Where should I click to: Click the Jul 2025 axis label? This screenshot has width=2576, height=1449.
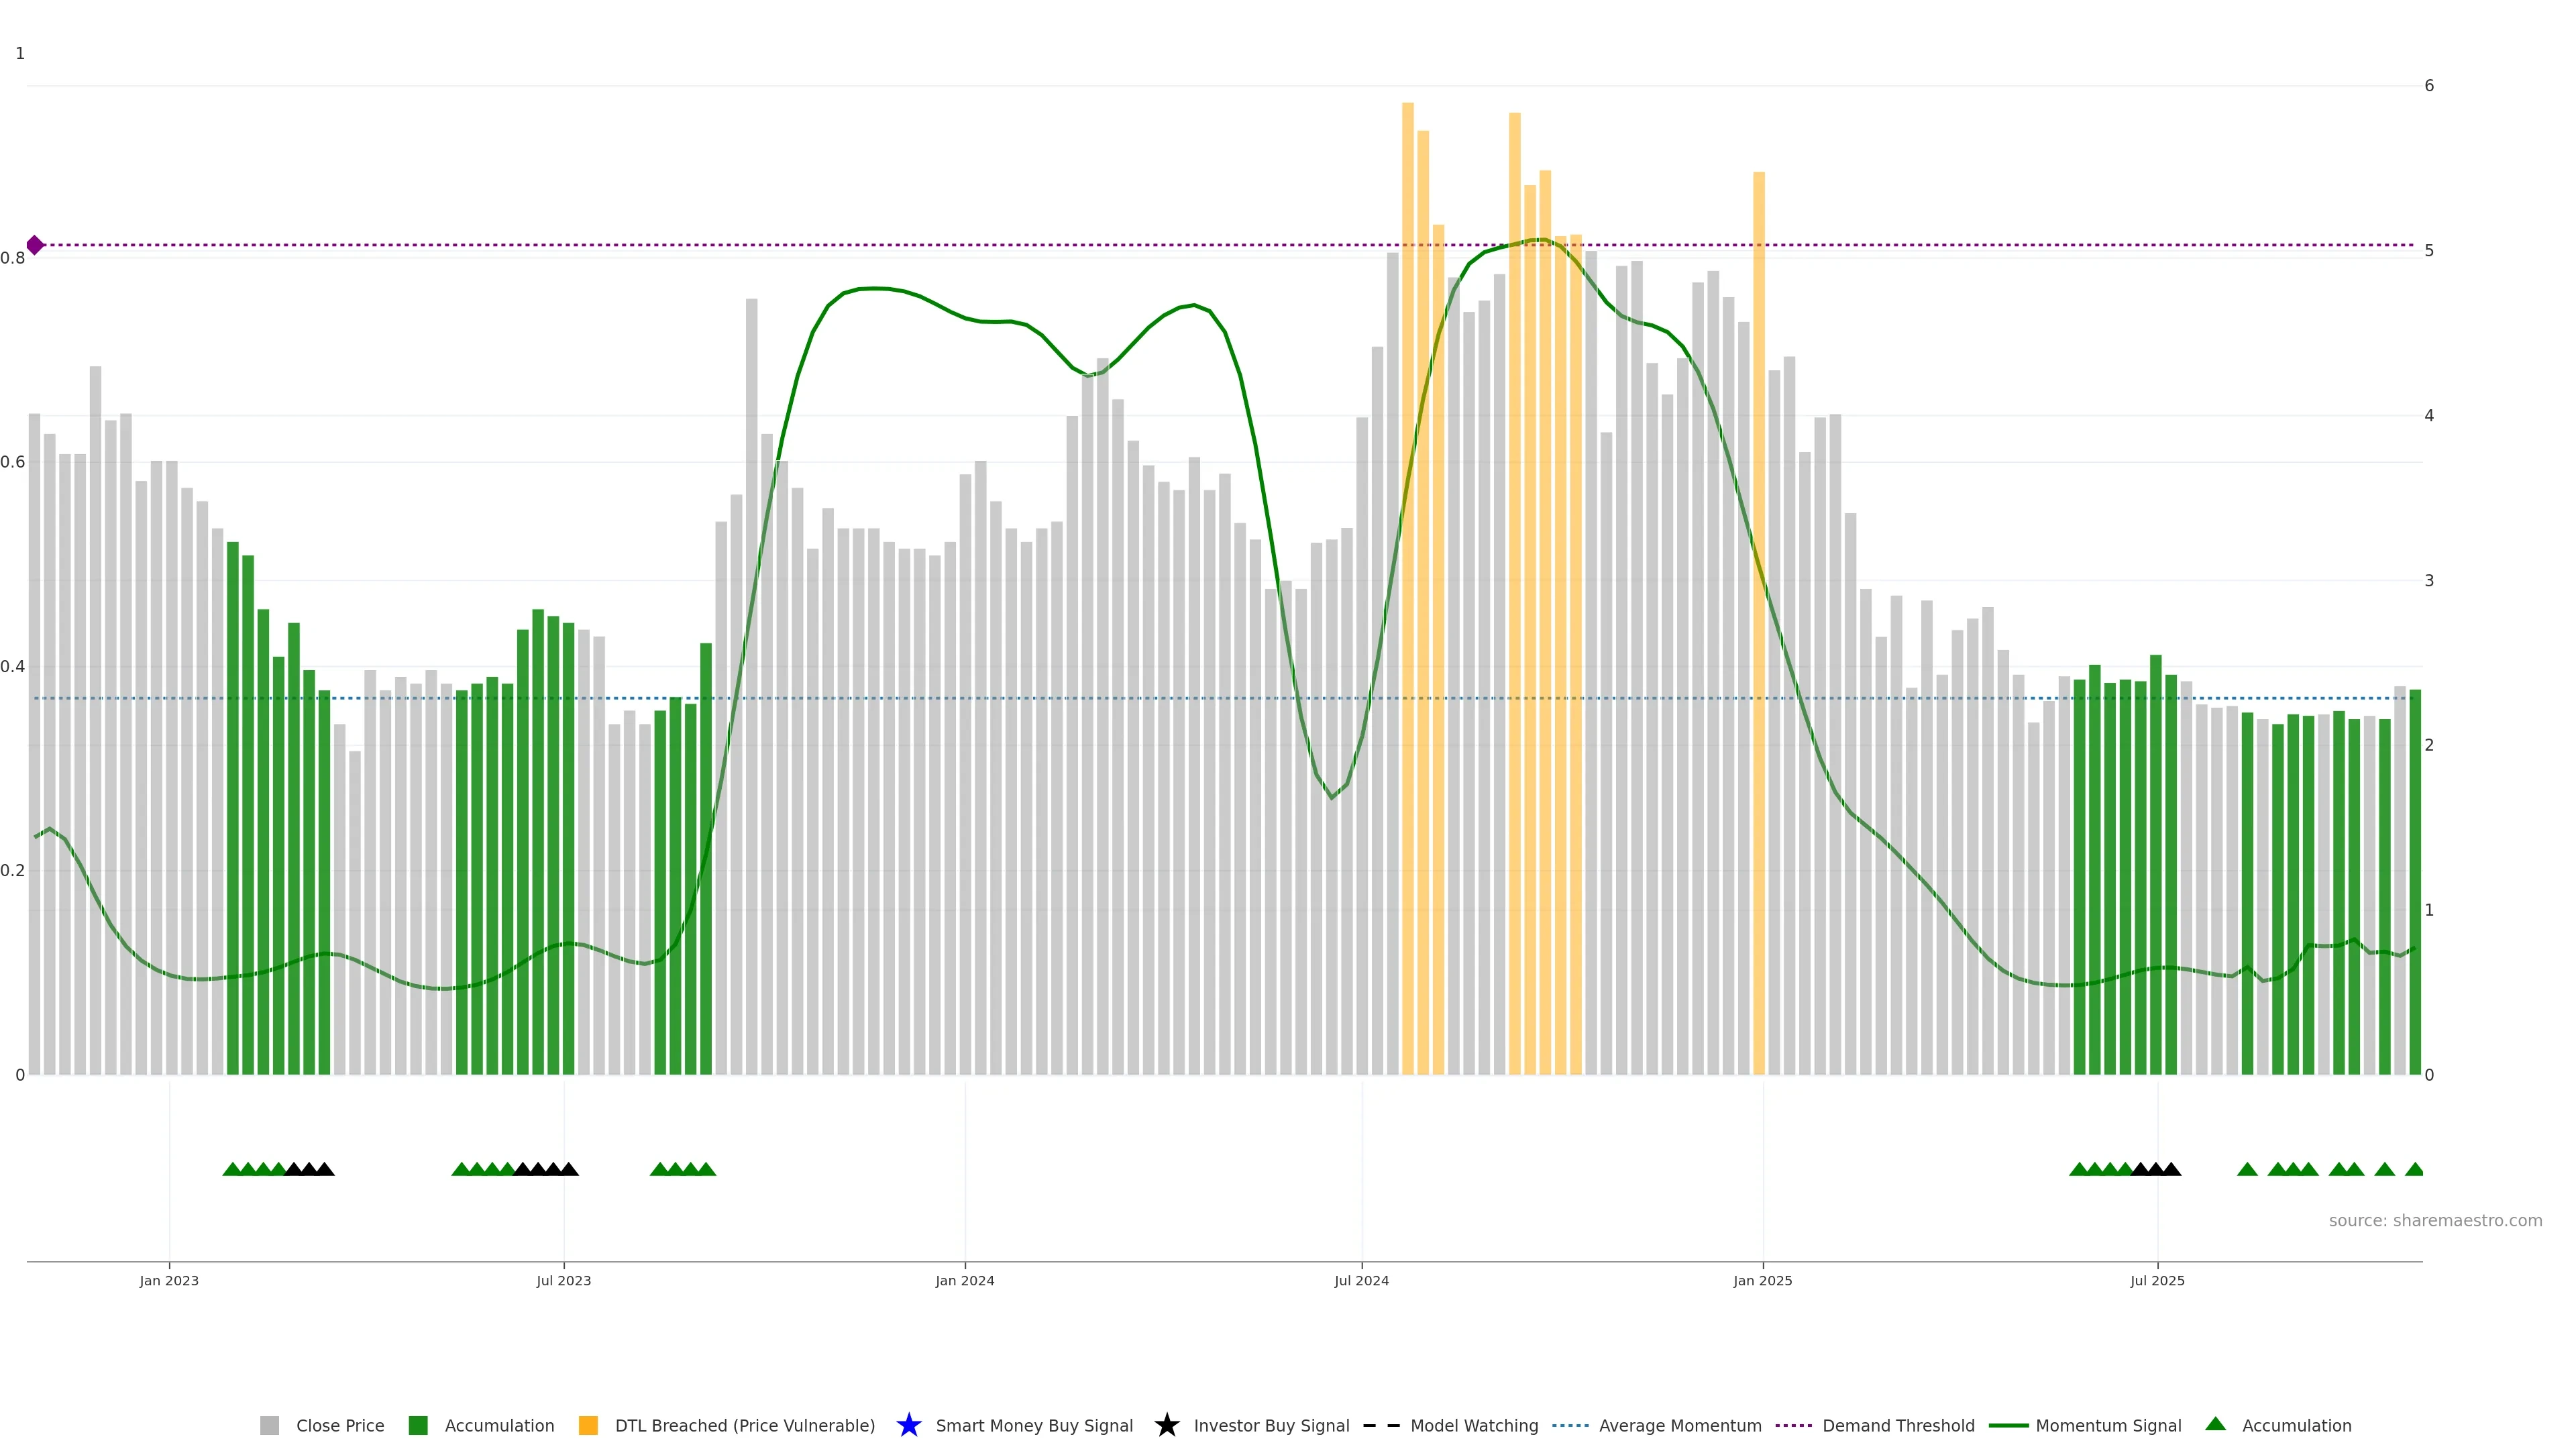pos(2157,1280)
